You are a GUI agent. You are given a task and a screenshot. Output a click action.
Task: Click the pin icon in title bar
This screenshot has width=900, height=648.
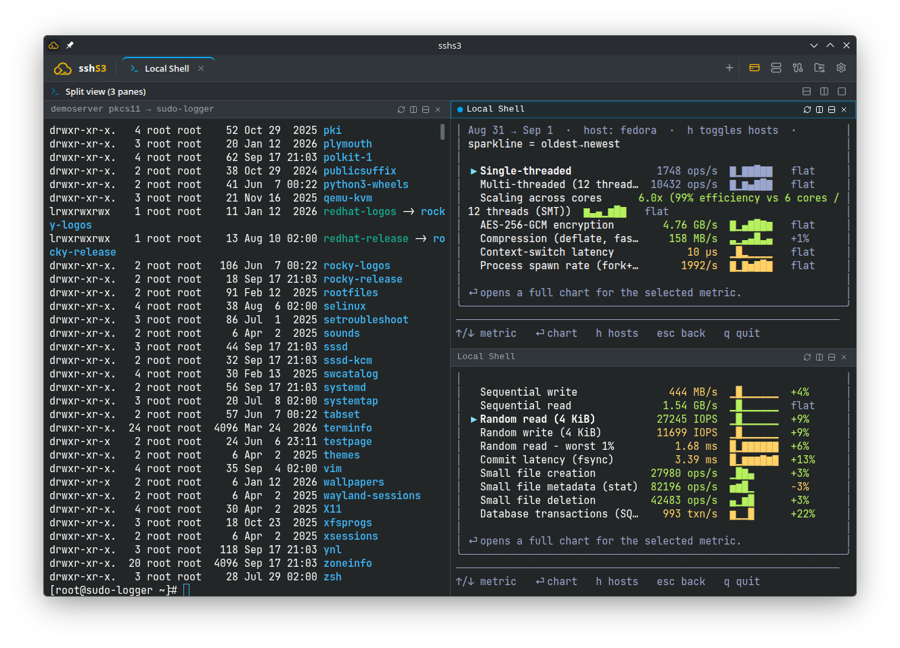click(x=70, y=45)
